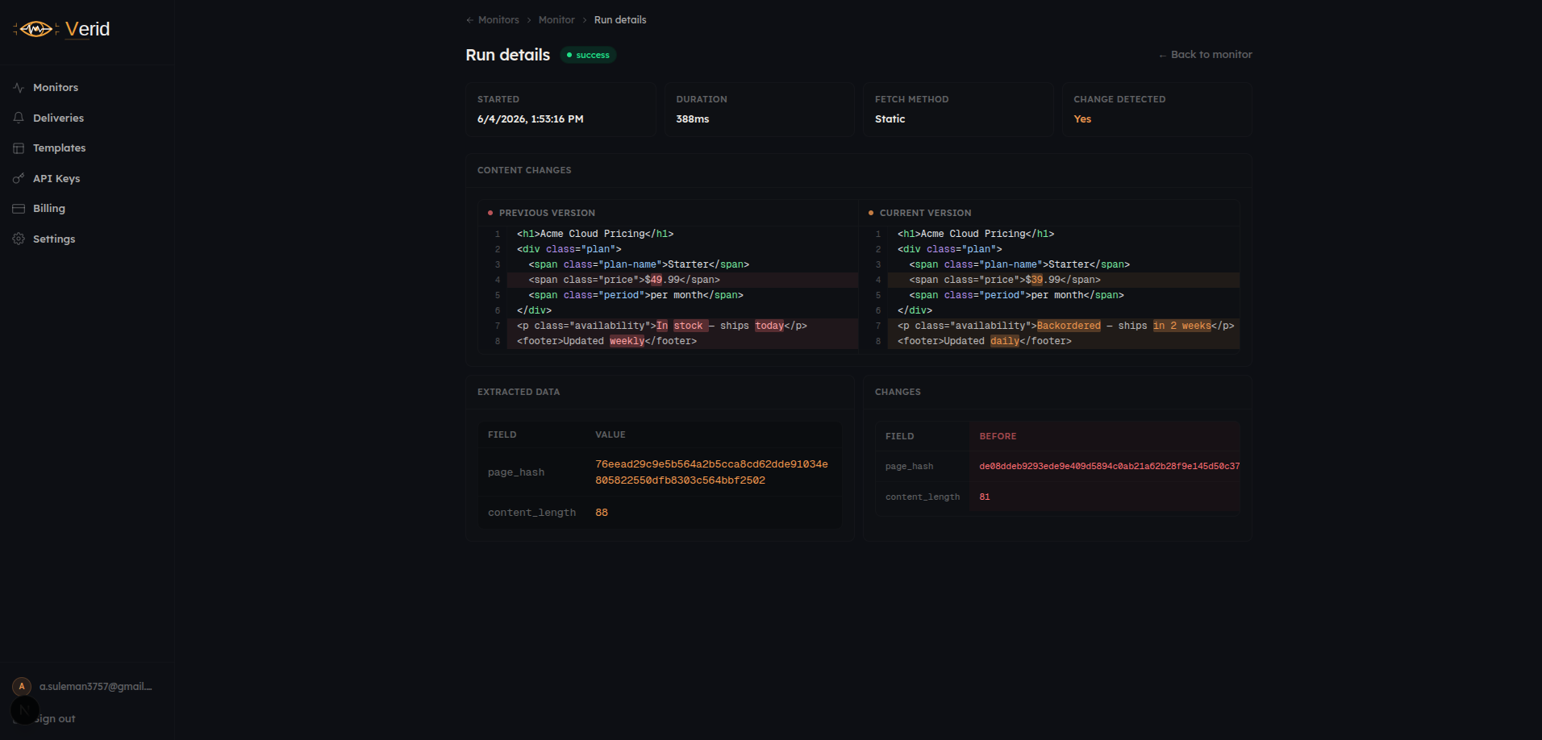The height and width of the screenshot is (740, 1542).
Task: Click the back arrow icon in breadcrumb
Action: click(469, 20)
